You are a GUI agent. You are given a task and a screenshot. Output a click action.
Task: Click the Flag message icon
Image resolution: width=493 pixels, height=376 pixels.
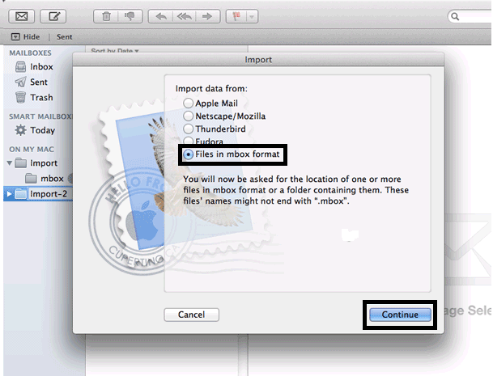click(x=236, y=16)
